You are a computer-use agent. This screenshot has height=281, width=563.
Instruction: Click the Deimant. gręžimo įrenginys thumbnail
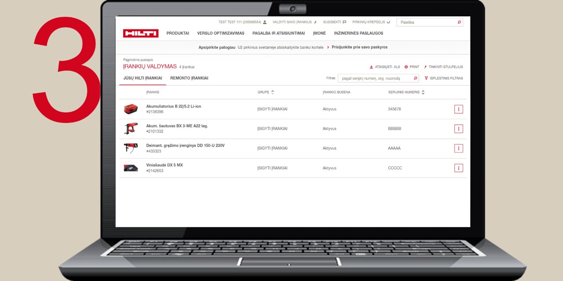131,148
